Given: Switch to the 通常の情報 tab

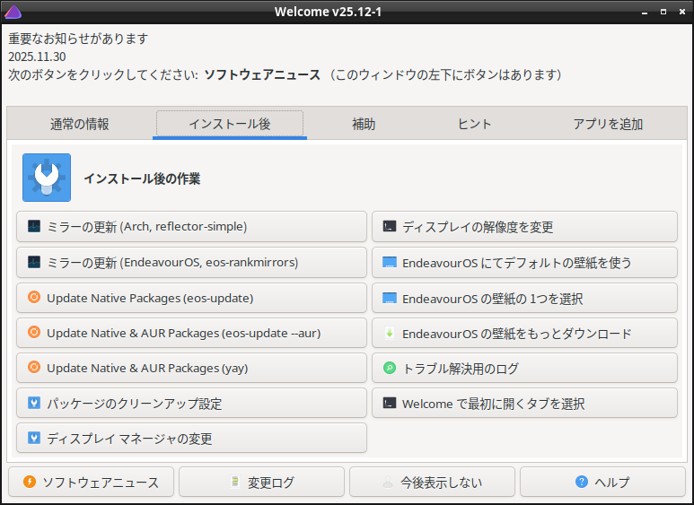Looking at the screenshot, I should click(x=80, y=125).
